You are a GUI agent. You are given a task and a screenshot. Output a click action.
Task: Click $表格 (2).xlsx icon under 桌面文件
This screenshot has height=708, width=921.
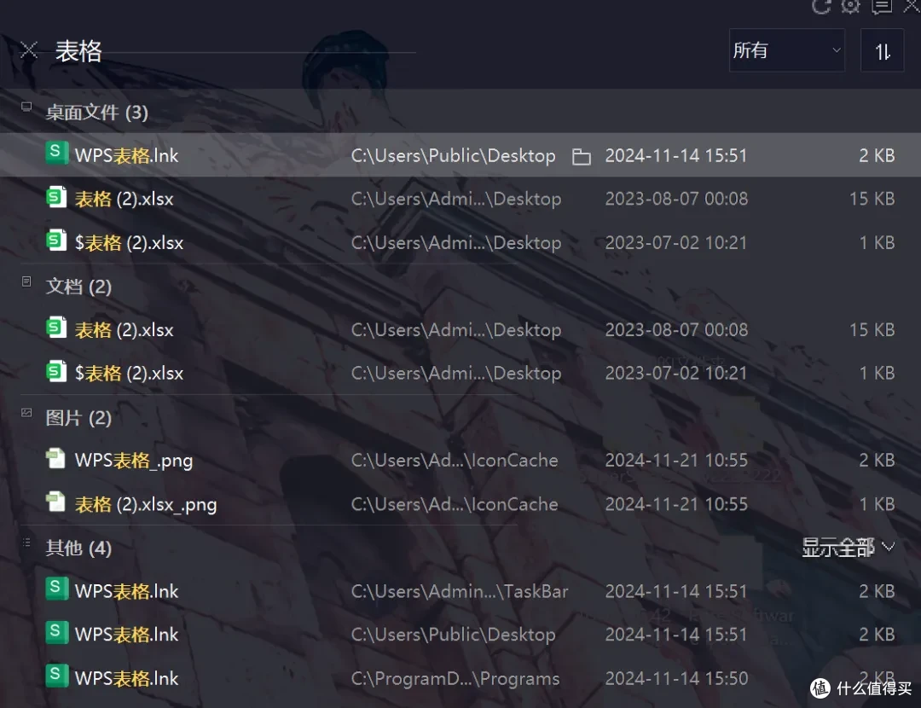[56, 241]
